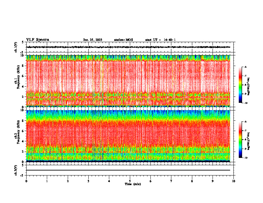Click the time axis tick label "9"
The width and height of the screenshot is (263, 203).
click(x=213, y=181)
